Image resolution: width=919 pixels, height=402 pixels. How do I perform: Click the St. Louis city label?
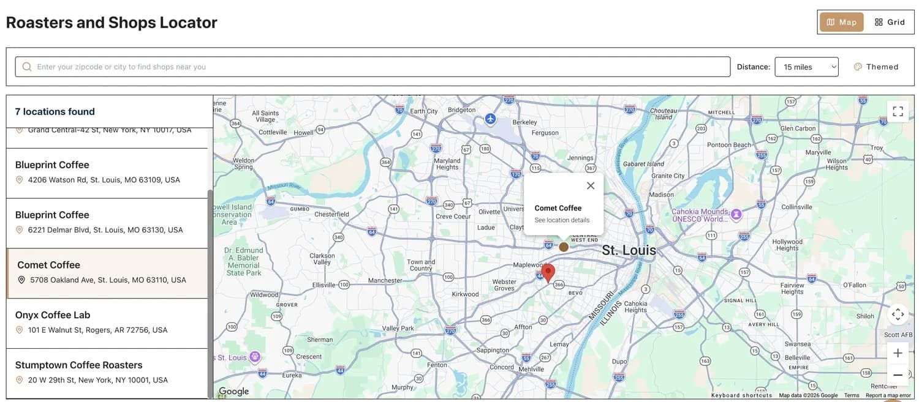click(629, 250)
